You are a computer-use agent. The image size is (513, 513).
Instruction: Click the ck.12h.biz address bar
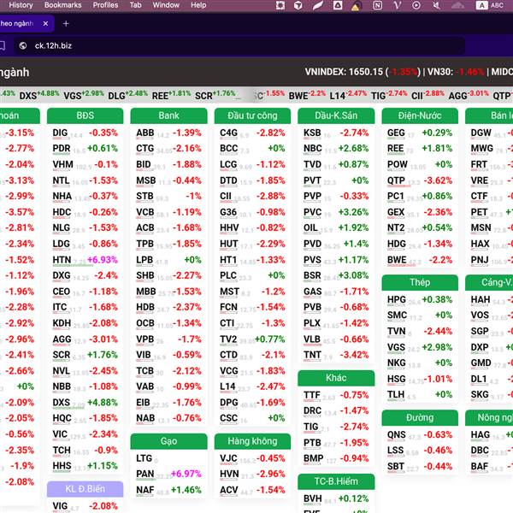pyautogui.click(x=239, y=46)
